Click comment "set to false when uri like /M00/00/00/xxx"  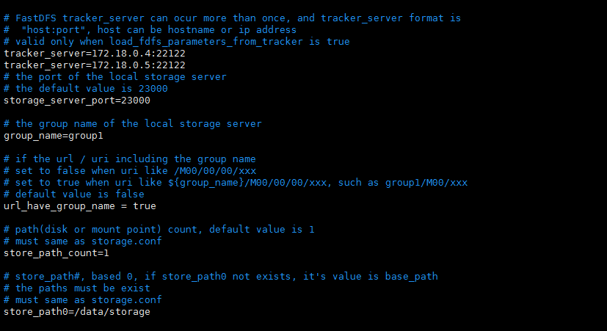[x=130, y=171]
